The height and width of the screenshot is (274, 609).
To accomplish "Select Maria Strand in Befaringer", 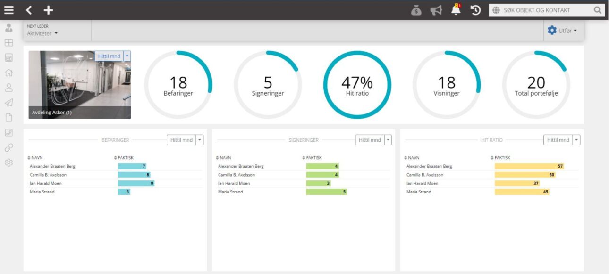I will (x=42, y=192).
